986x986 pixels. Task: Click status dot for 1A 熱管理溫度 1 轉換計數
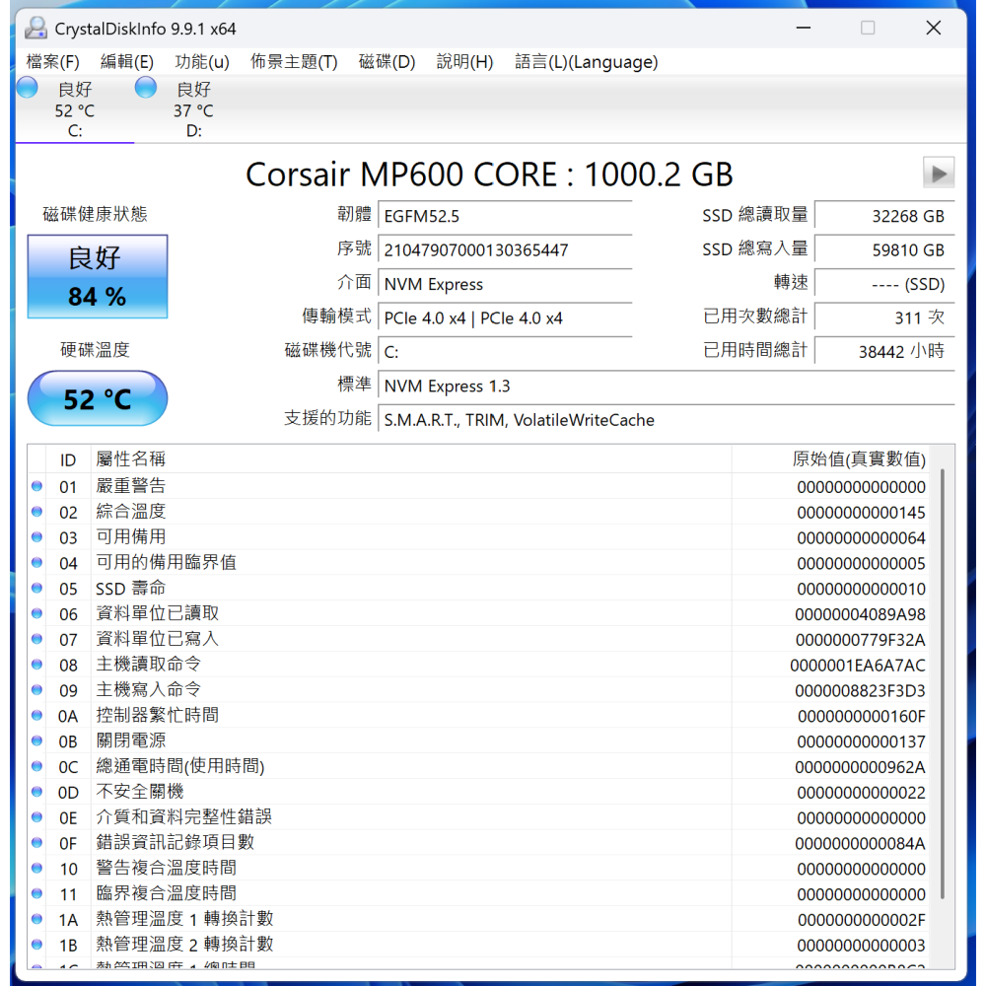click(x=37, y=919)
